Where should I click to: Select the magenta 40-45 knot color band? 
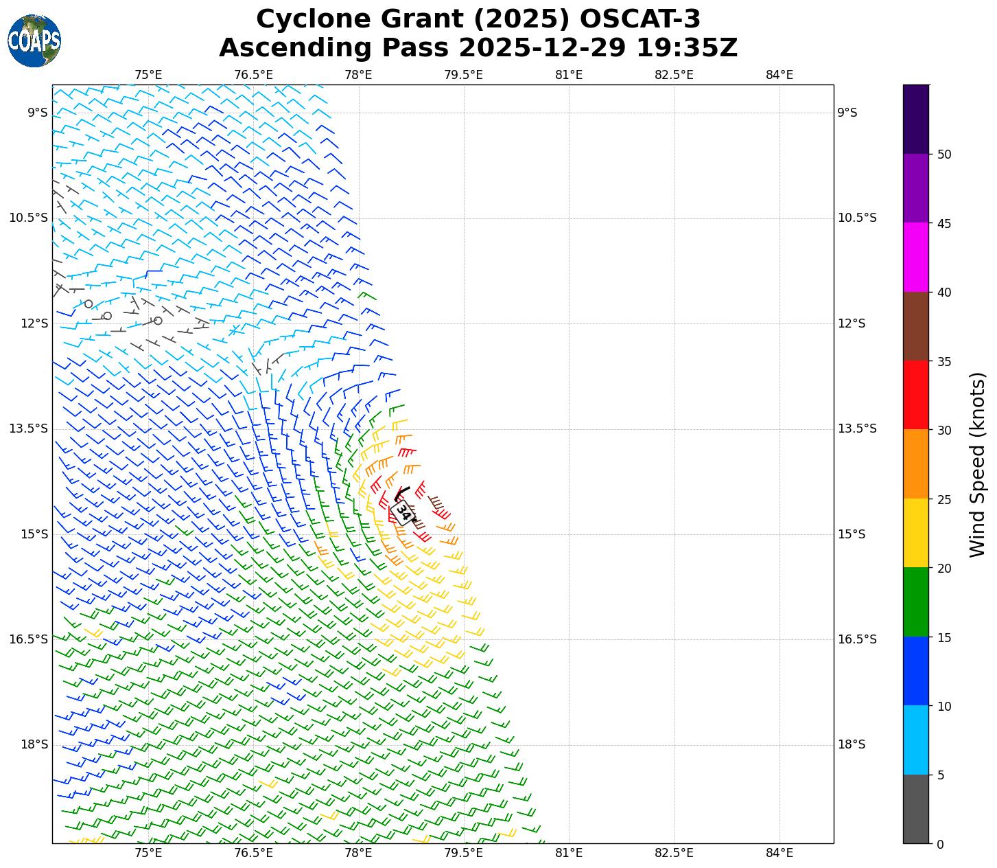click(x=915, y=257)
